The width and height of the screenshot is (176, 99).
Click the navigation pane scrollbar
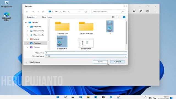(x=49, y=34)
